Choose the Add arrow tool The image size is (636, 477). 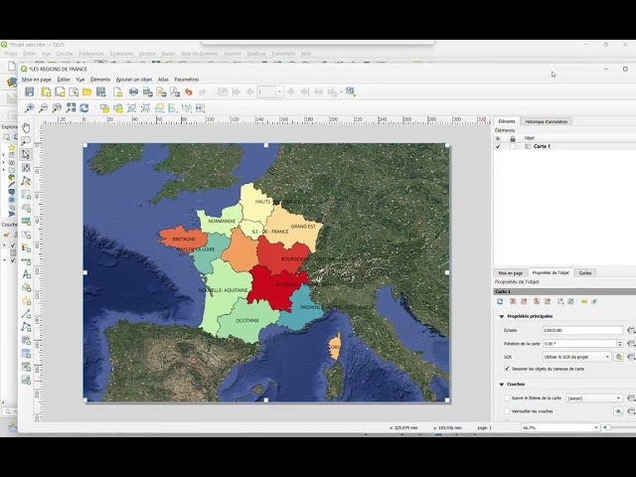[x=26, y=314]
